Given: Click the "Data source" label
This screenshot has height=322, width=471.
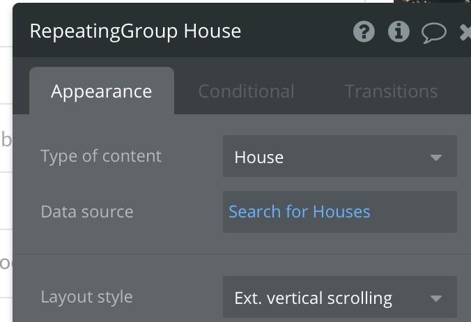Looking at the screenshot, I should pos(87,212).
